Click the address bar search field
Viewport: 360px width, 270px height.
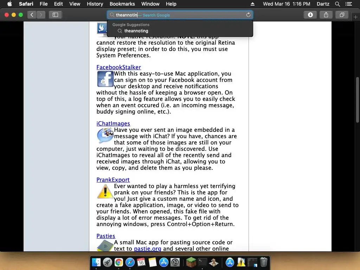[x=180, y=15]
